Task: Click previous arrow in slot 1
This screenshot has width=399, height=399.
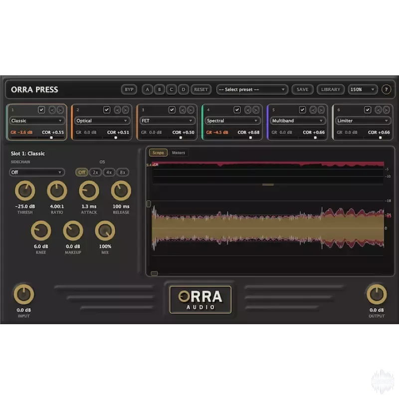Action: click(x=52, y=110)
